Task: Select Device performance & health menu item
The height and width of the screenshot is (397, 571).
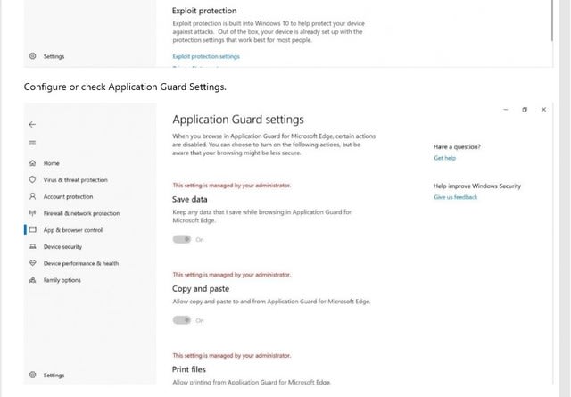Action: (81, 263)
